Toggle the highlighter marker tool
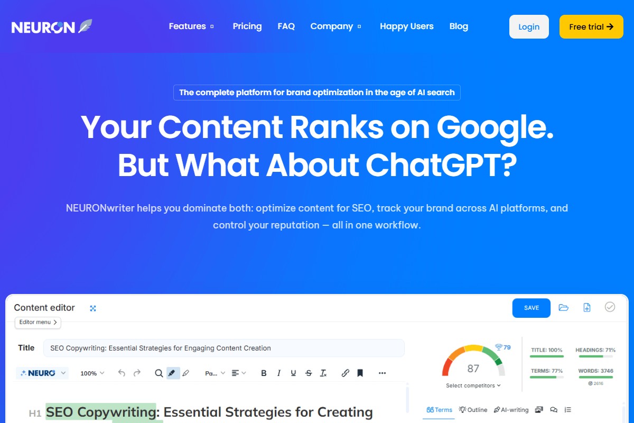 [172, 373]
